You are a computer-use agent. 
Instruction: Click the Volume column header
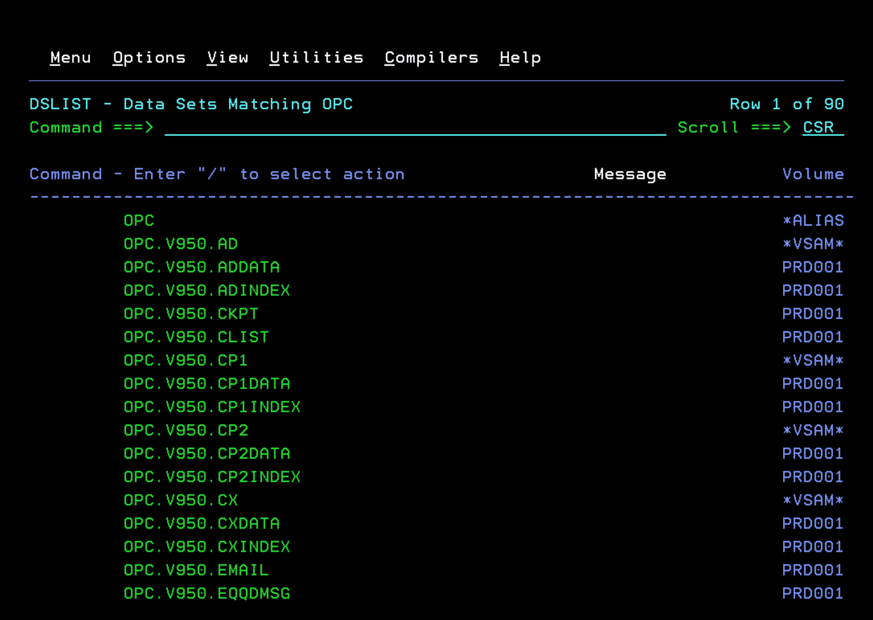[x=812, y=175]
